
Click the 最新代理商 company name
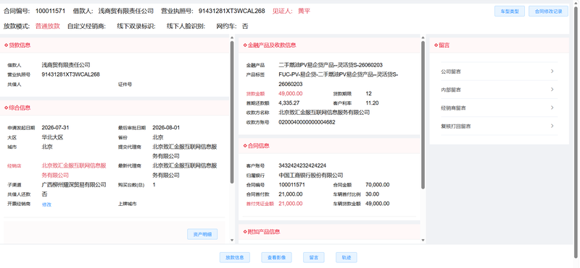coord(185,170)
